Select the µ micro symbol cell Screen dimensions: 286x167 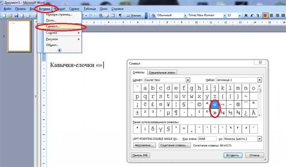tap(168, 113)
